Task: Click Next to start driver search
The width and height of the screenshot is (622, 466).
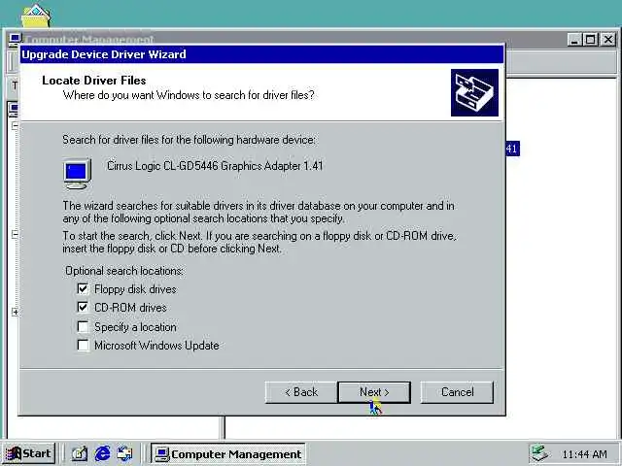Action: [x=374, y=392]
